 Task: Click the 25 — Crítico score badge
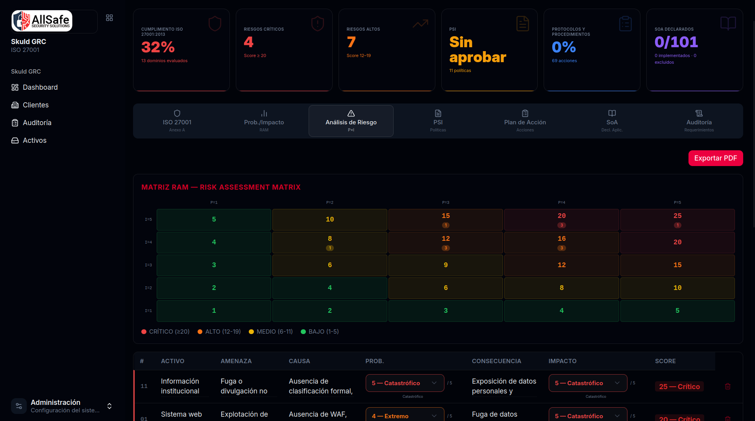point(679,387)
